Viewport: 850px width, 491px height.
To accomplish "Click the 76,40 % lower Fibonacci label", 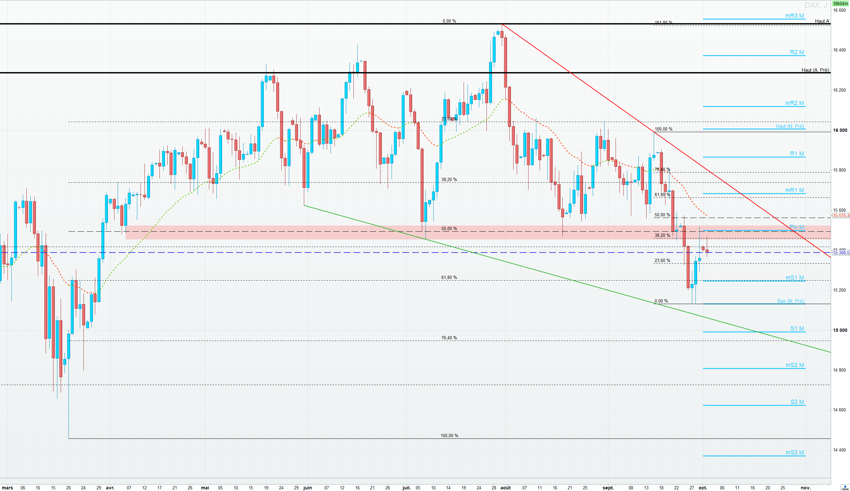I will (x=449, y=338).
